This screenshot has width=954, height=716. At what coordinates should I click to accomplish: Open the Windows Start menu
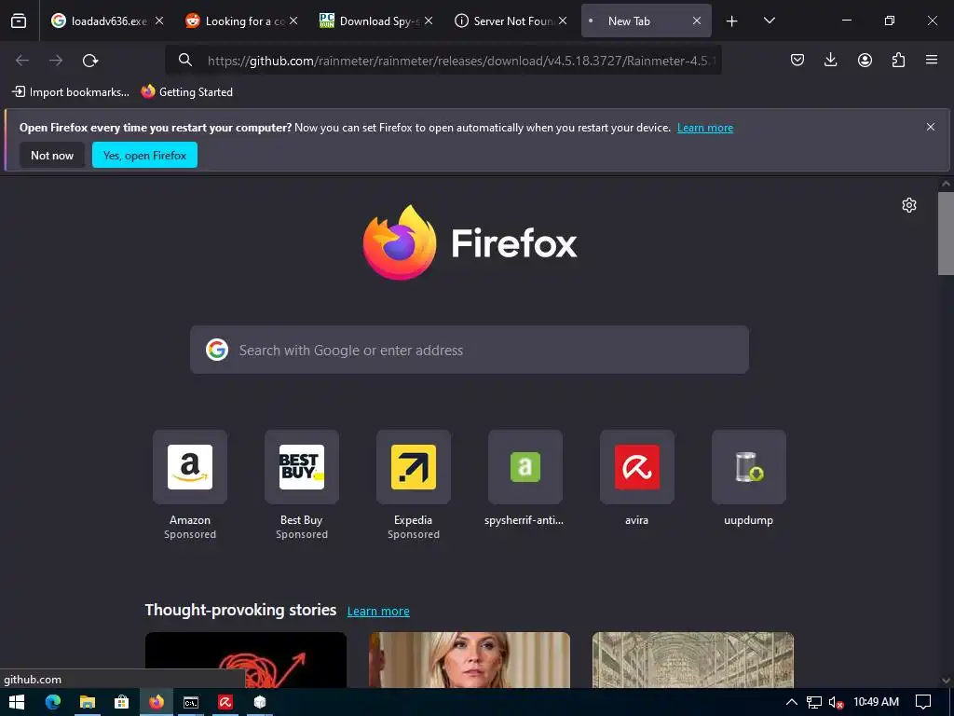pyautogui.click(x=17, y=702)
